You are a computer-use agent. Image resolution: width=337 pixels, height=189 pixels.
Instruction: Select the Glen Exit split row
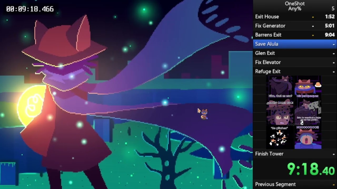tap(295, 53)
